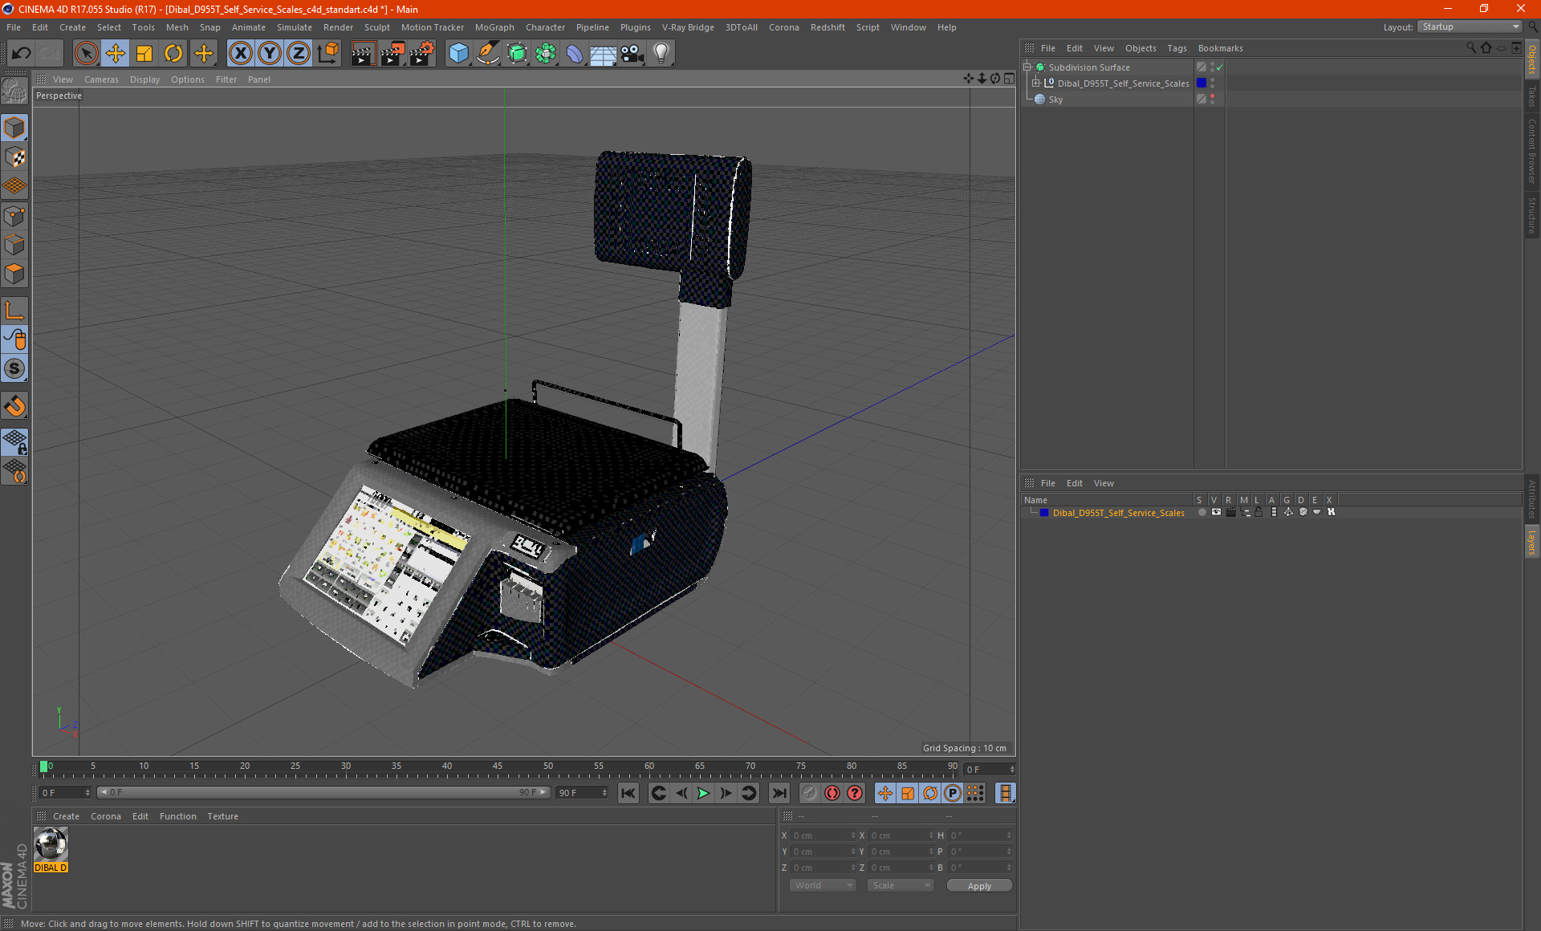Screen dimensions: 1541x931
Task: Play the animation forward
Action: coord(703,793)
